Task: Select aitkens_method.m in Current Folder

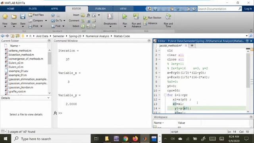Action: 20,50
